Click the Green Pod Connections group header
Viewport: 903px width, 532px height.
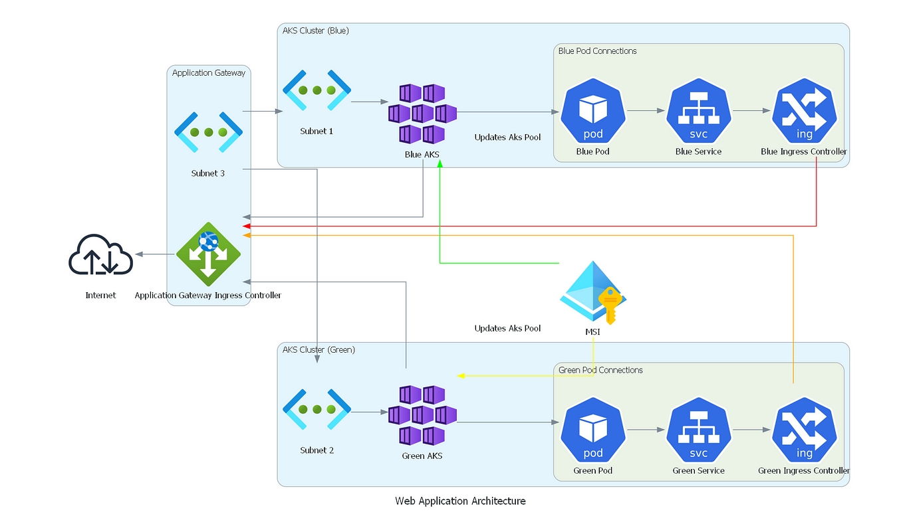600,370
